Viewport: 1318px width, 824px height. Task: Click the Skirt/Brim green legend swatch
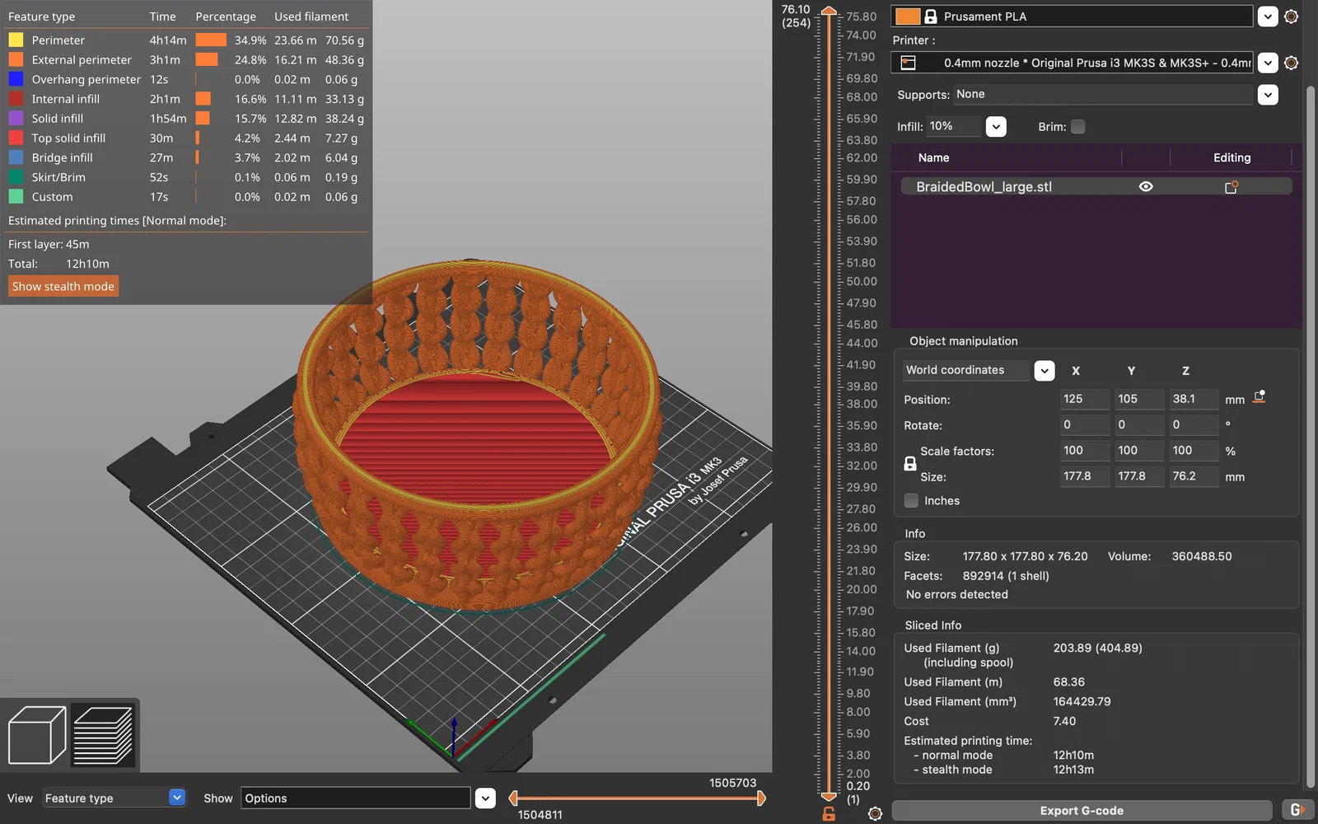pyautogui.click(x=16, y=177)
